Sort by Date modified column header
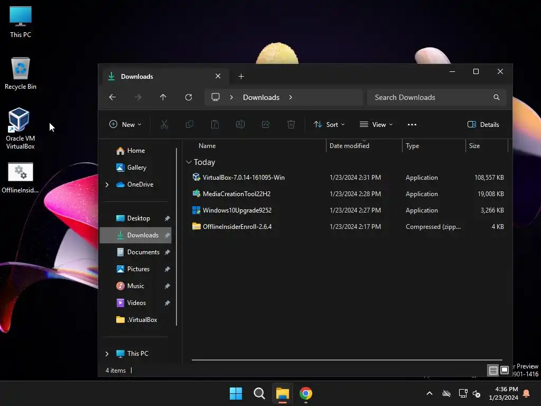The height and width of the screenshot is (406, 541). [x=364, y=146]
